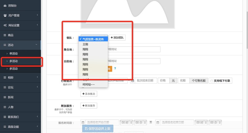
Task: Click calendar icon before 批次结束日期
Action: click(x=133, y=81)
